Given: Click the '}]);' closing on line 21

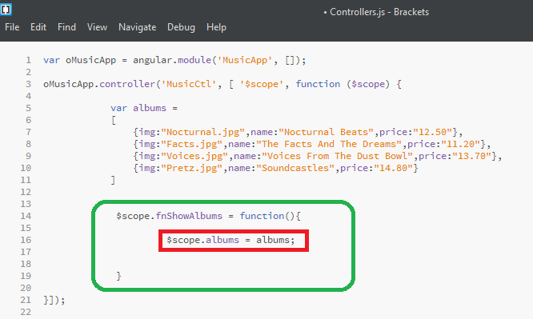Looking at the screenshot, I should pos(54,300).
